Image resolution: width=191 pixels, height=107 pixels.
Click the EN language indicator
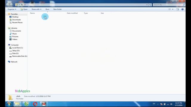[x=154, y=104]
